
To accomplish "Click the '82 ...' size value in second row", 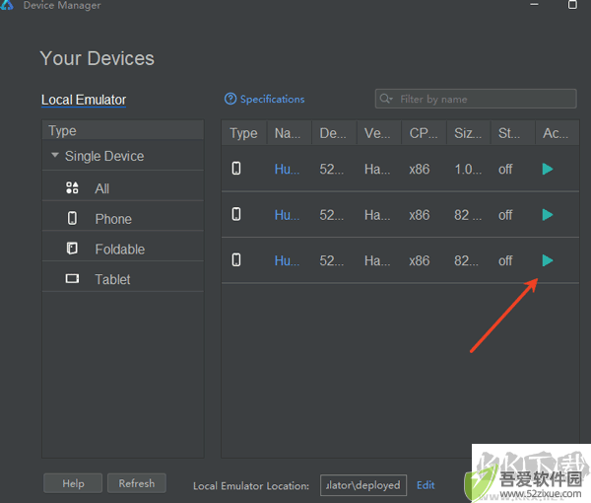I will click(x=468, y=215).
